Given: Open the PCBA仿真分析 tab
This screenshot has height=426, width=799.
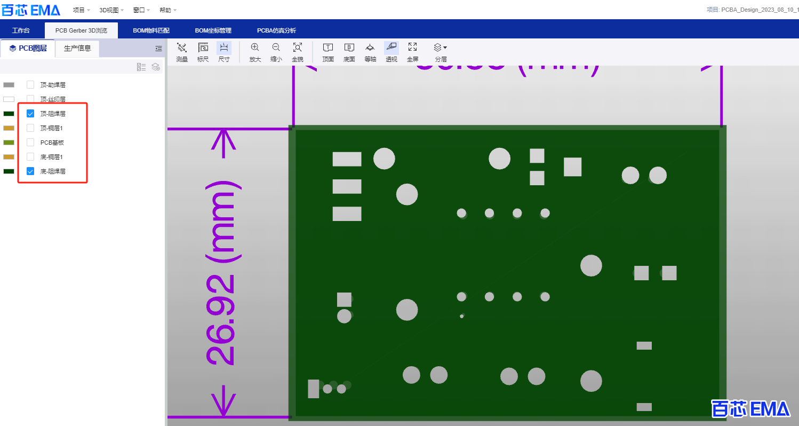Looking at the screenshot, I should 276,30.
